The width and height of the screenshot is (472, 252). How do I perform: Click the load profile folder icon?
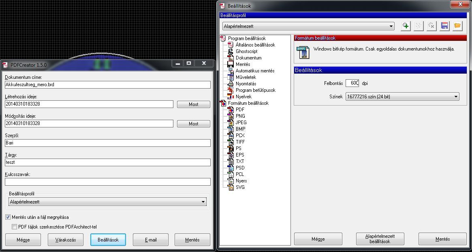(x=457, y=26)
